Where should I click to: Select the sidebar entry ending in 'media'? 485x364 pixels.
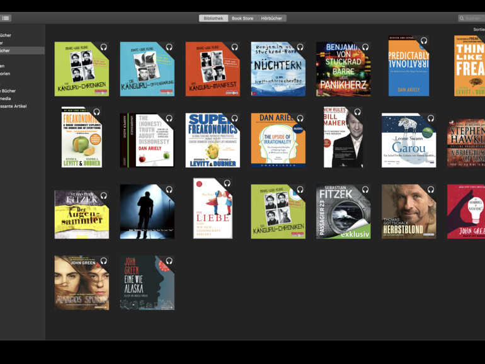coord(6,98)
